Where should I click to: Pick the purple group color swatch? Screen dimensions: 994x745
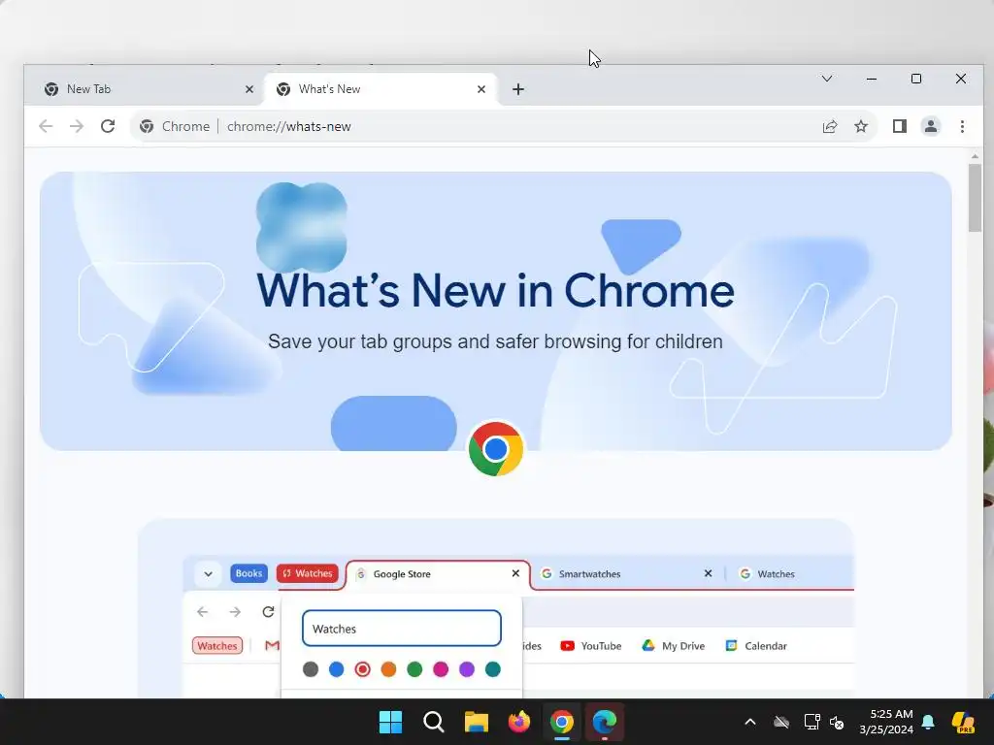click(x=467, y=669)
